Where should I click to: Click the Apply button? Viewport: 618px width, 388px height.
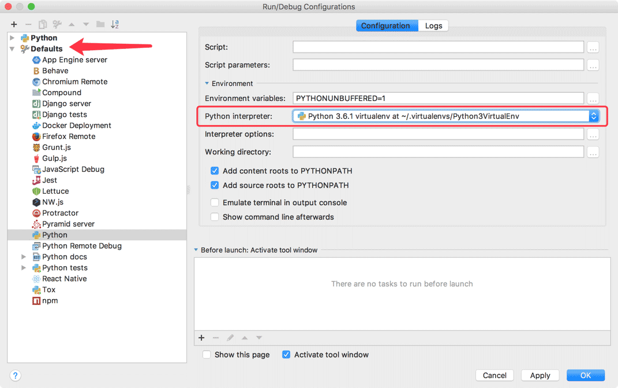[x=540, y=375]
